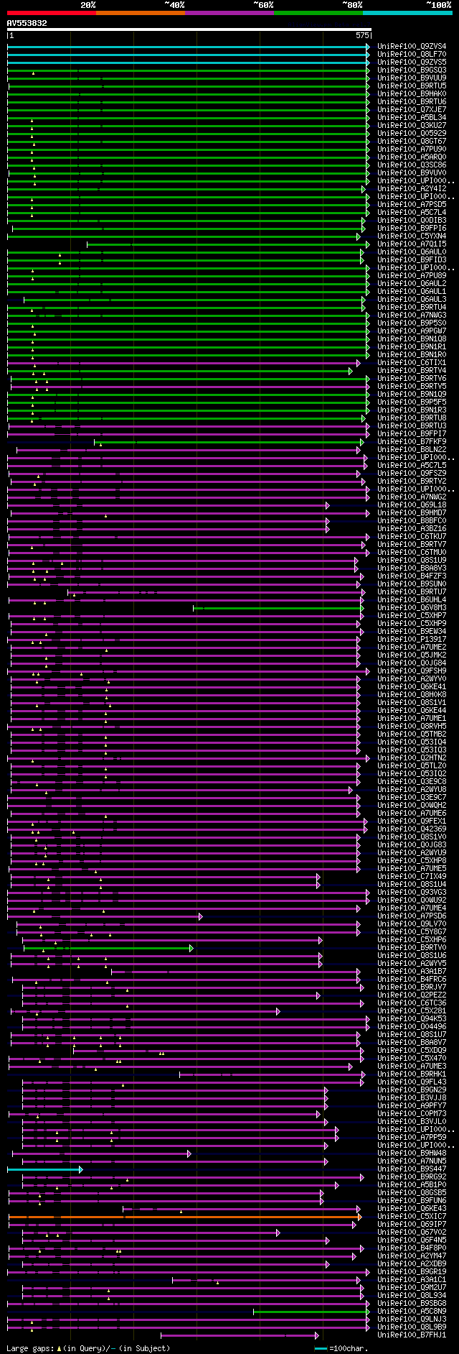Viewport: 459px width, 1354px height.
Task: Click the short cyan bar of UniRef100_B9S447
Action: pos(45,1169)
